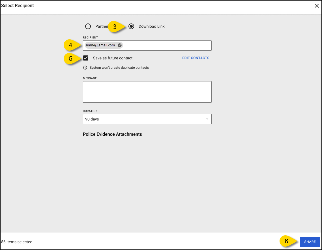Click the info icon beside duplicate contacts note
Image resolution: width=322 pixels, height=250 pixels.
(x=85, y=68)
